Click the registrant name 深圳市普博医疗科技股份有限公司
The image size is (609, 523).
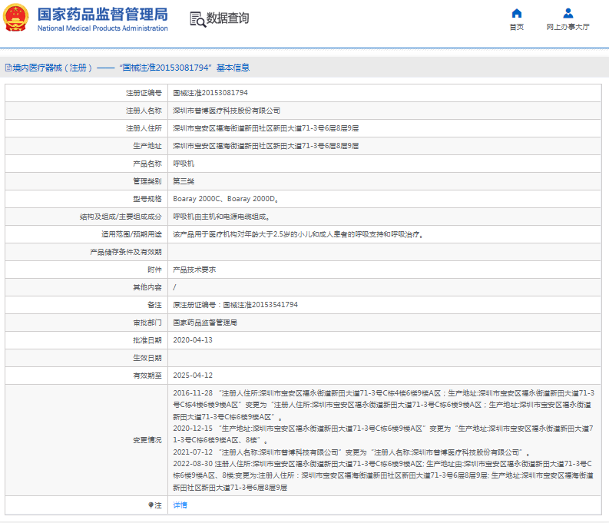coord(227,110)
